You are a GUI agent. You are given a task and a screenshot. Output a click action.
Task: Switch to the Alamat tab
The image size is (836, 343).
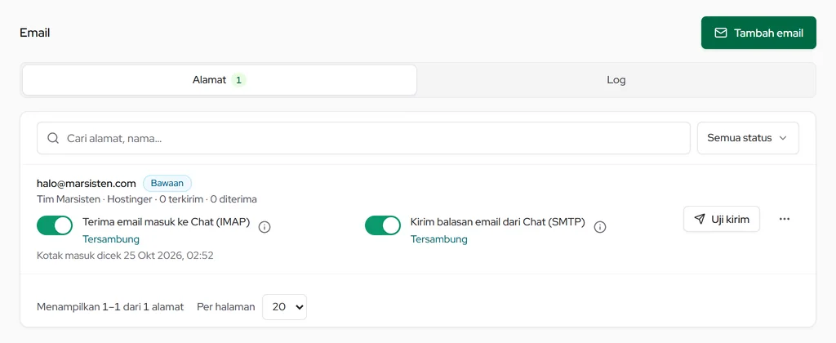pyautogui.click(x=219, y=80)
